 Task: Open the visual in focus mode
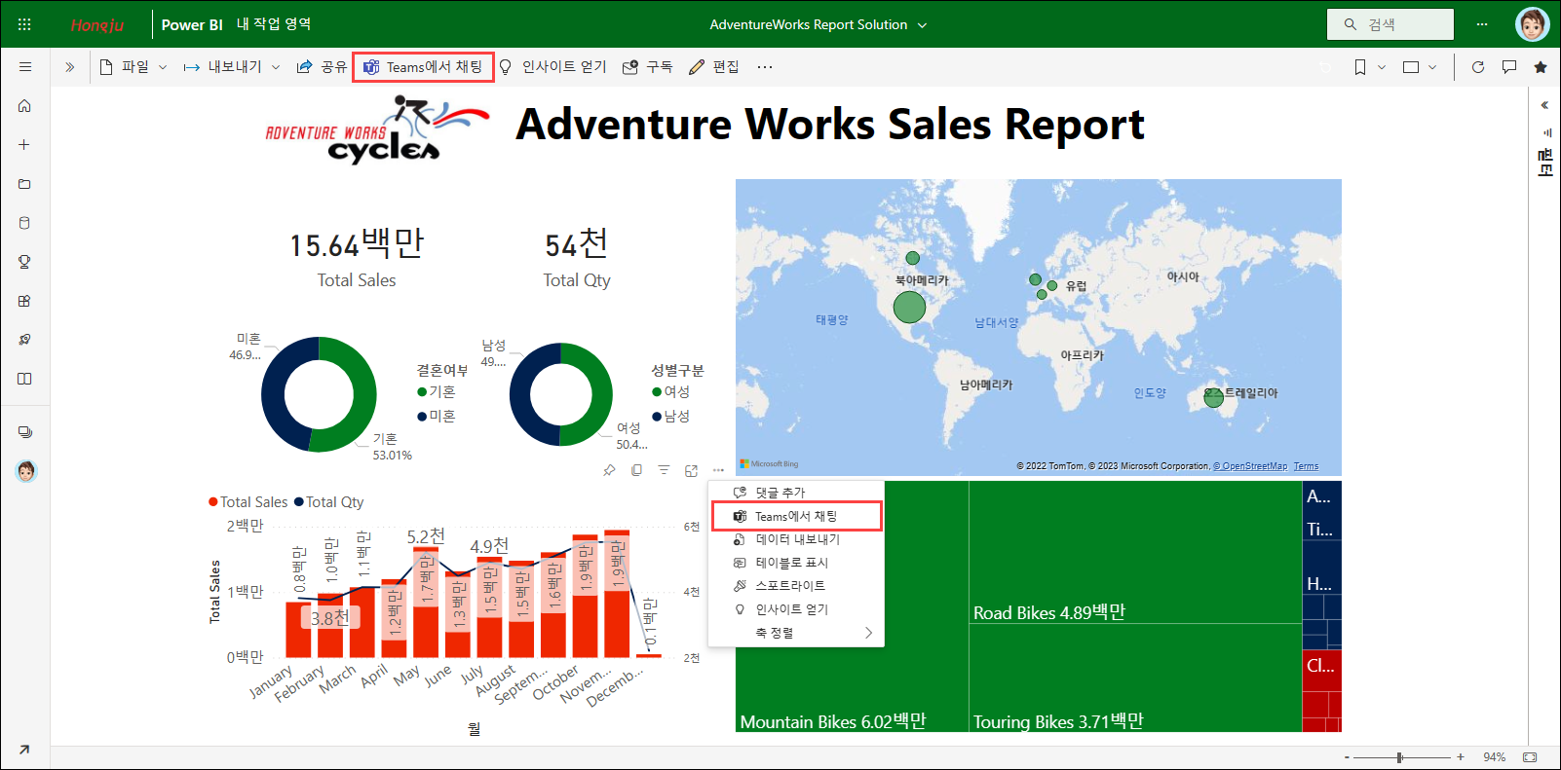click(691, 470)
